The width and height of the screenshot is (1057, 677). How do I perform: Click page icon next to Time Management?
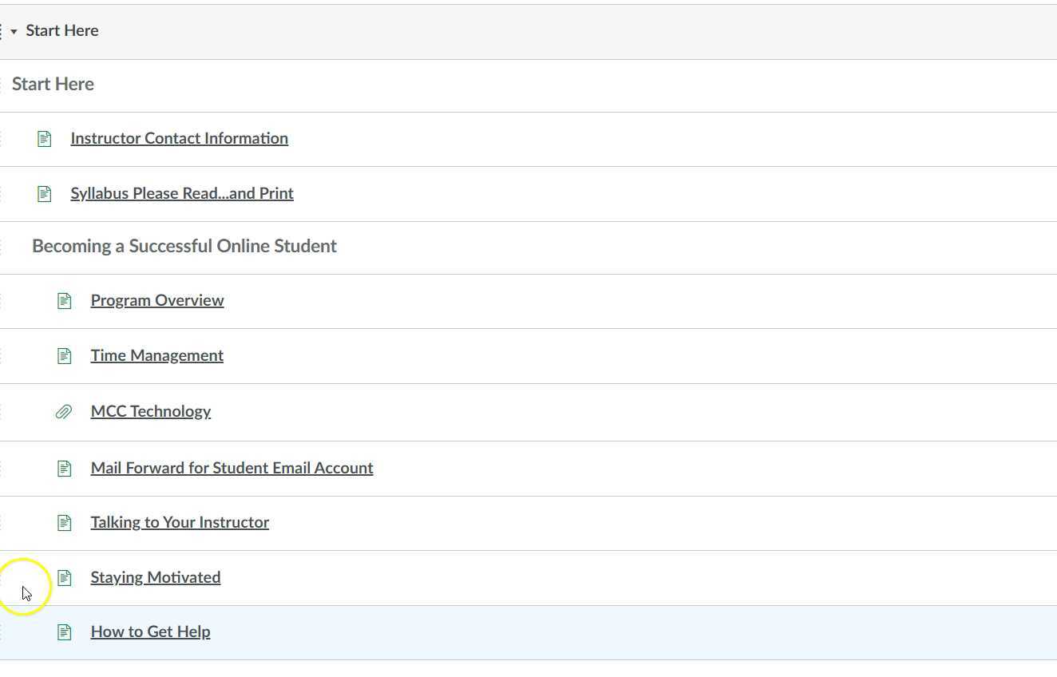tap(65, 356)
